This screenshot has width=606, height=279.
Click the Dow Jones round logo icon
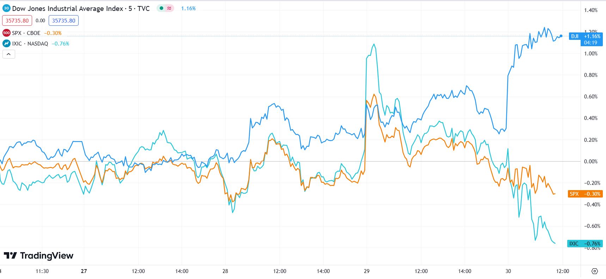6,8
